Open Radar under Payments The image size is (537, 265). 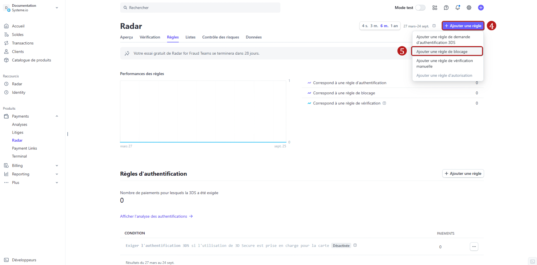(x=17, y=140)
